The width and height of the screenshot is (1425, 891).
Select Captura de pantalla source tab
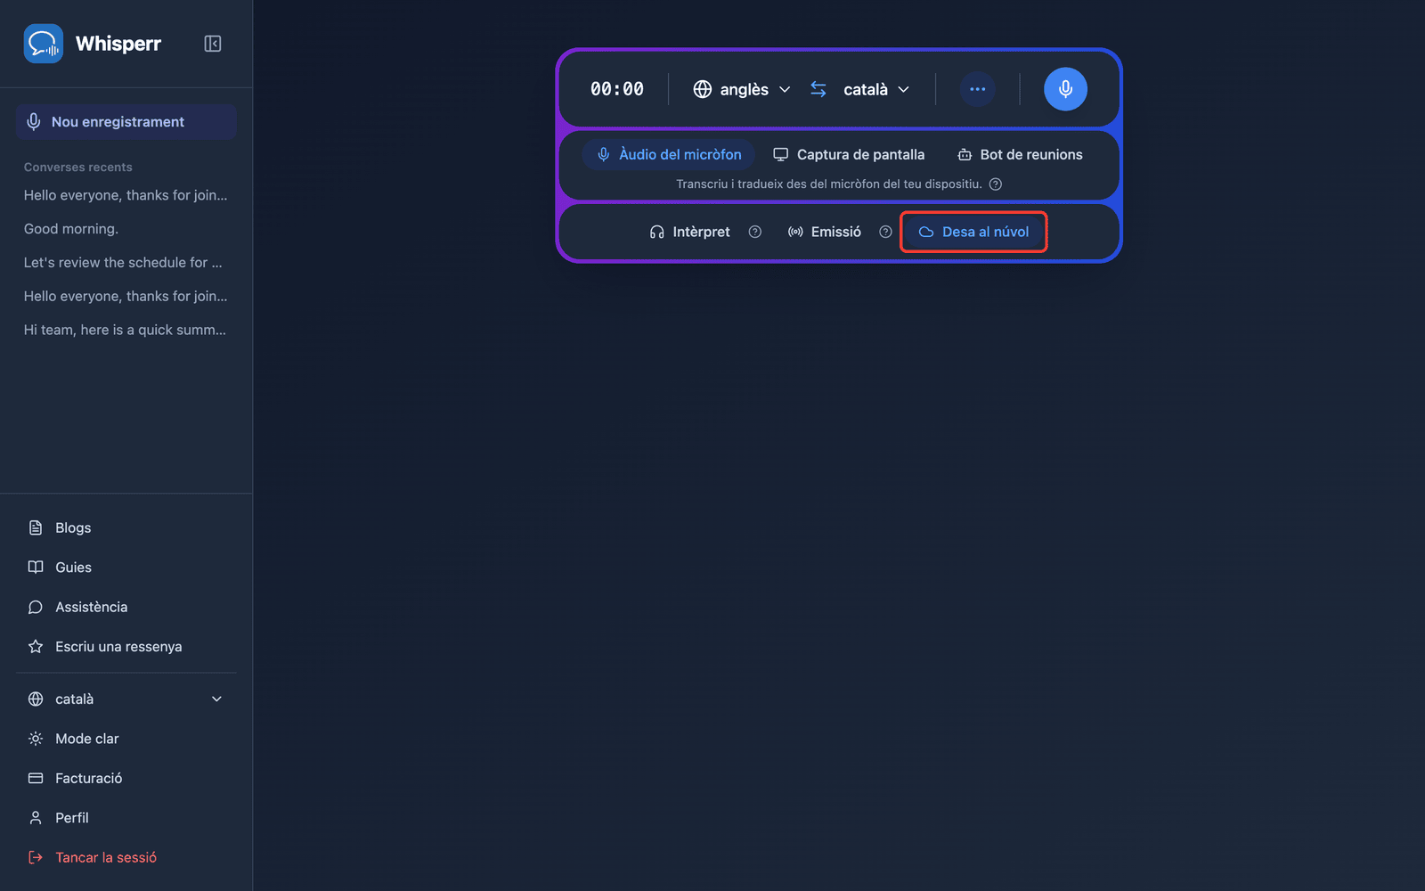click(849, 154)
